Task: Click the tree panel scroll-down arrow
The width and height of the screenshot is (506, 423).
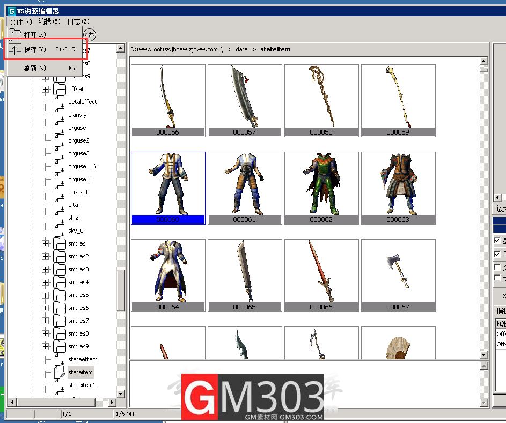Action: point(121,394)
